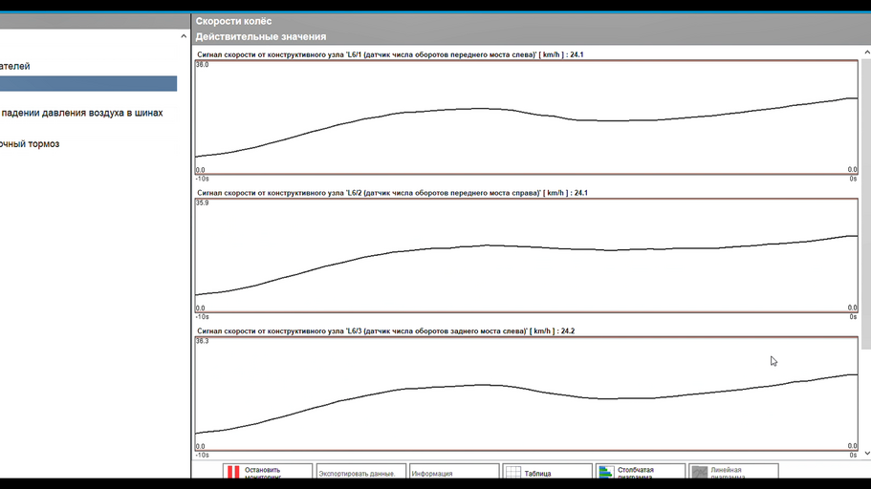Click the L6/3 rear left sensor chart

[x=526, y=393]
